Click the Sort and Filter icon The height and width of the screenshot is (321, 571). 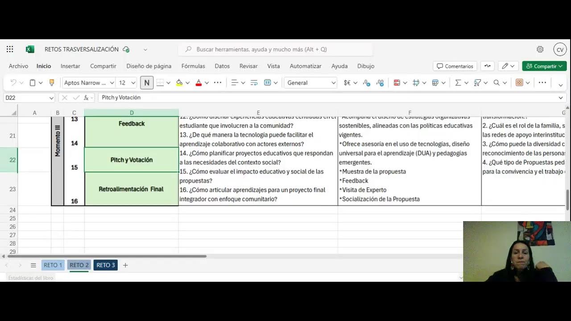[477, 82]
